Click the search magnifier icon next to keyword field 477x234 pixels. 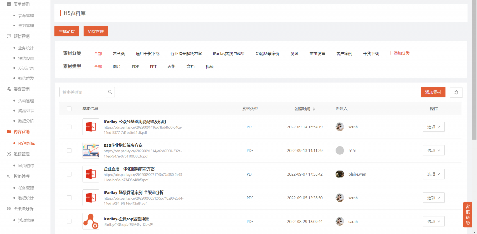(110, 92)
